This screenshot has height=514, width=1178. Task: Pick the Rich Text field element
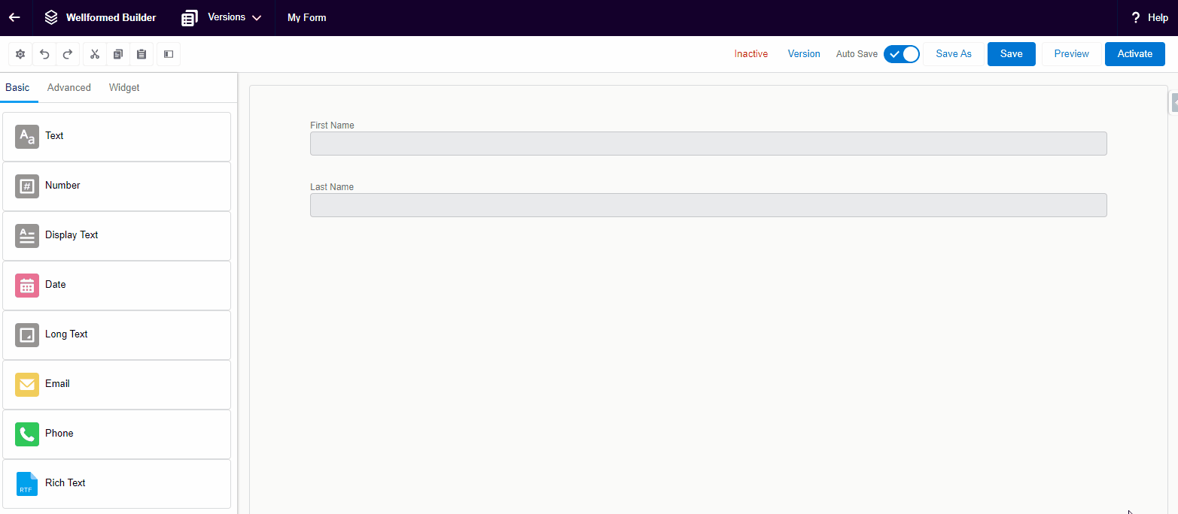(x=117, y=484)
